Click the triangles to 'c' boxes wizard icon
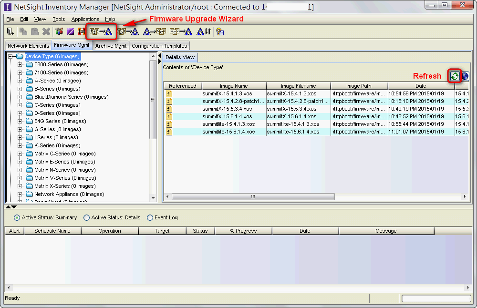This screenshot has width=477, height=308. pos(155,31)
